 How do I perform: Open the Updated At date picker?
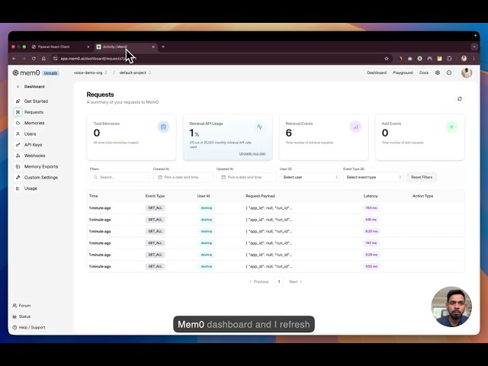(x=246, y=177)
